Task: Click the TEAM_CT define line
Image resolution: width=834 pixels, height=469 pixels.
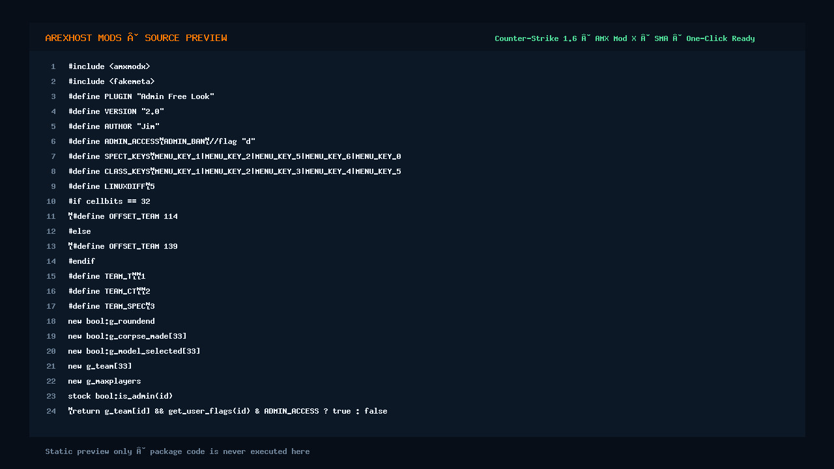Action: pos(109,291)
